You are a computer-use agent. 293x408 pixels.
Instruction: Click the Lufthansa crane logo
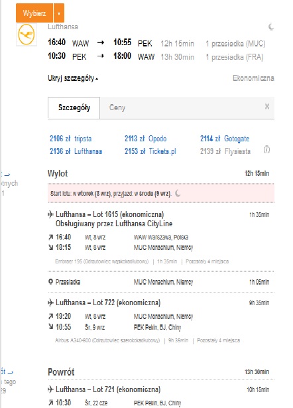[x=27, y=34]
